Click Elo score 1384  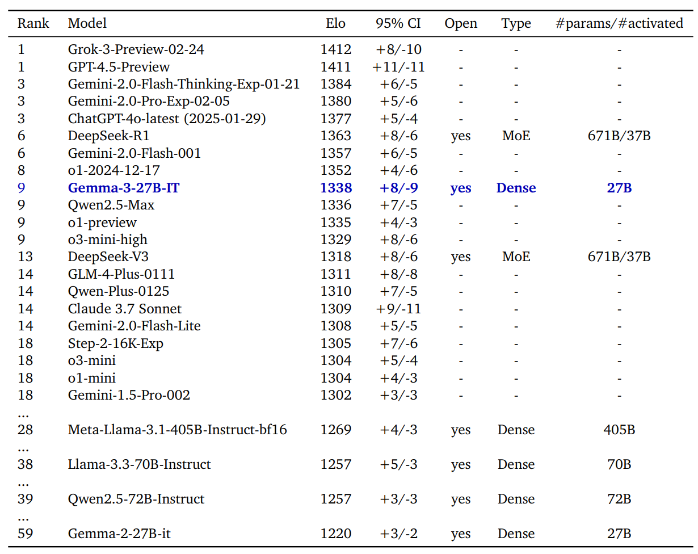click(x=336, y=85)
